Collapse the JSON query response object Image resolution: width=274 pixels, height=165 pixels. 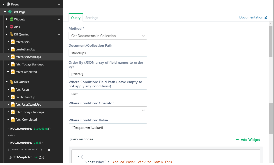pyautogui.click(x=78, y=157)
